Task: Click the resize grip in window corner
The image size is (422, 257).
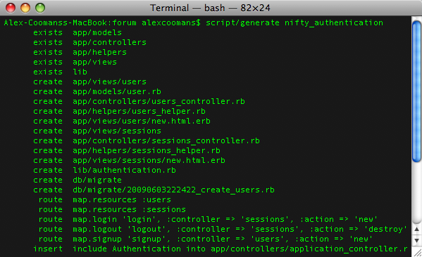Action: (x=417, y=252)
